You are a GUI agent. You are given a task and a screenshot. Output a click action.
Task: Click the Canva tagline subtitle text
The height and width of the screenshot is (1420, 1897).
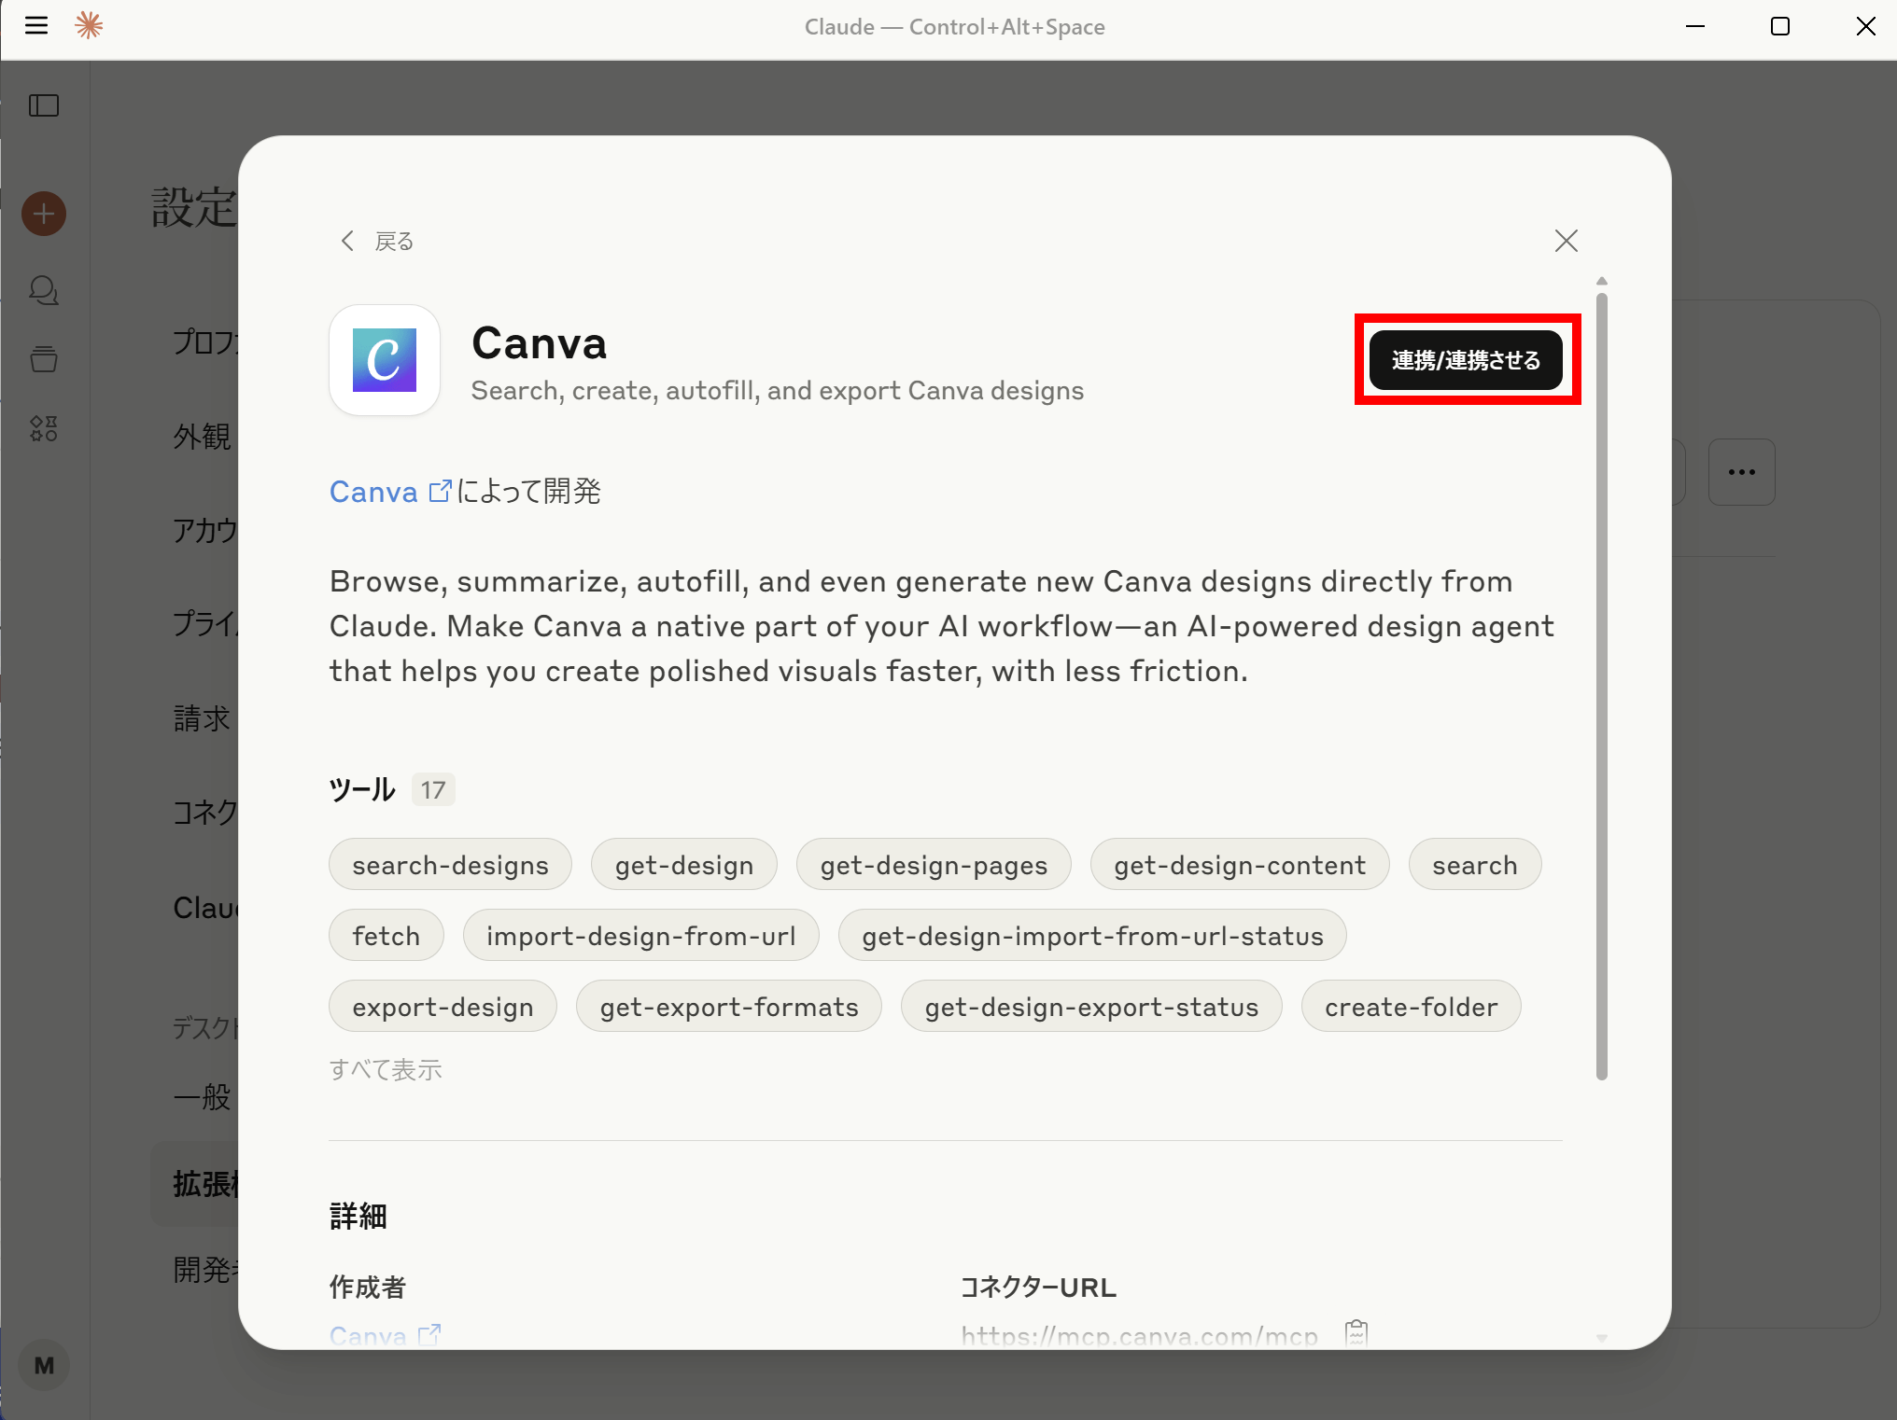point(778,390)
